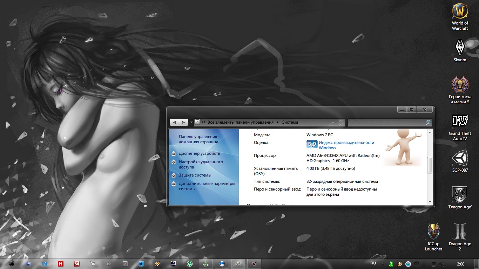Launch Skyrim from the desktop
Screen dimensions: 479x269
point(460,51)
